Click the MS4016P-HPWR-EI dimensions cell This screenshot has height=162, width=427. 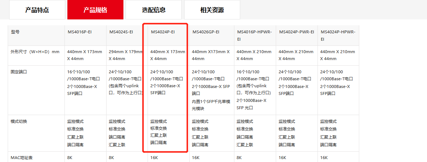pos(254,55)
